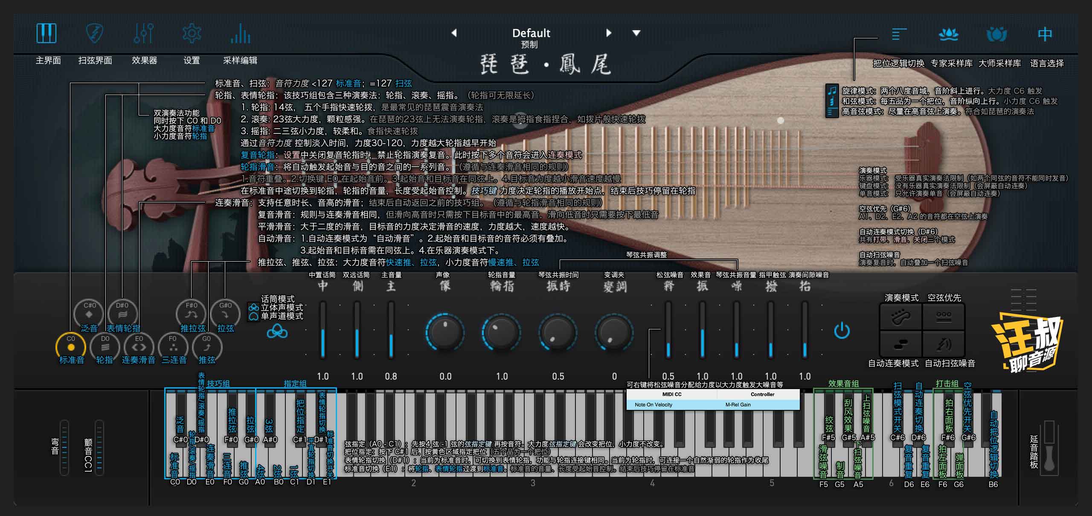This screenshot has width=1092, height=516.
Task: Toggle the 延音踏板 sustain pedal
Action: click(x=1049, y=447)
